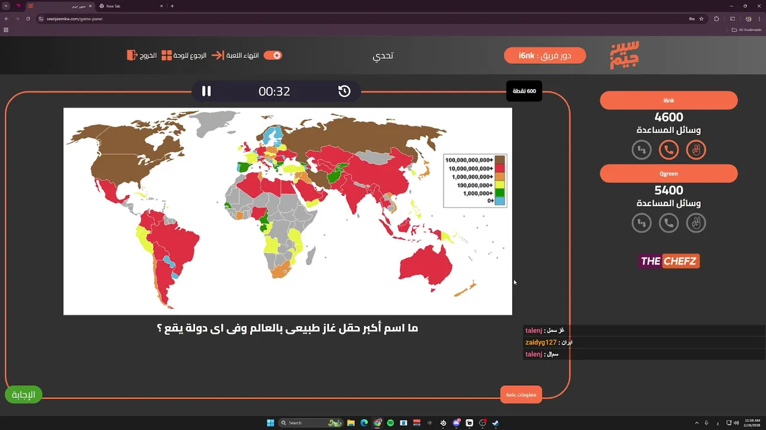Open the browser extensions puzzle icon
The width and height of the screenshot is (766, 430).
tap(716, 19)
